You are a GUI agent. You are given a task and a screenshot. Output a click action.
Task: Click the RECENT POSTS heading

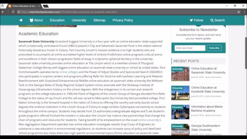(186, 61)
